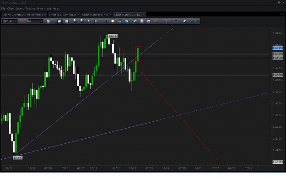Viewport: 286px width, 179px height.
Task: Click the second chart view button
Action: click(x=66, y=22)
